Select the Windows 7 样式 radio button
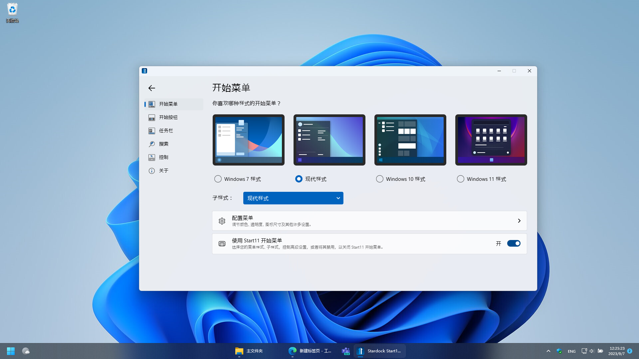This screenshot has width=639, height=359. [218, 179]
